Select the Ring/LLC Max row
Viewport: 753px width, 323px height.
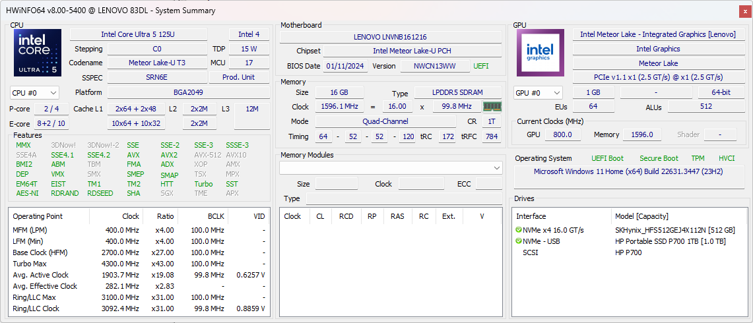point(139,297)
